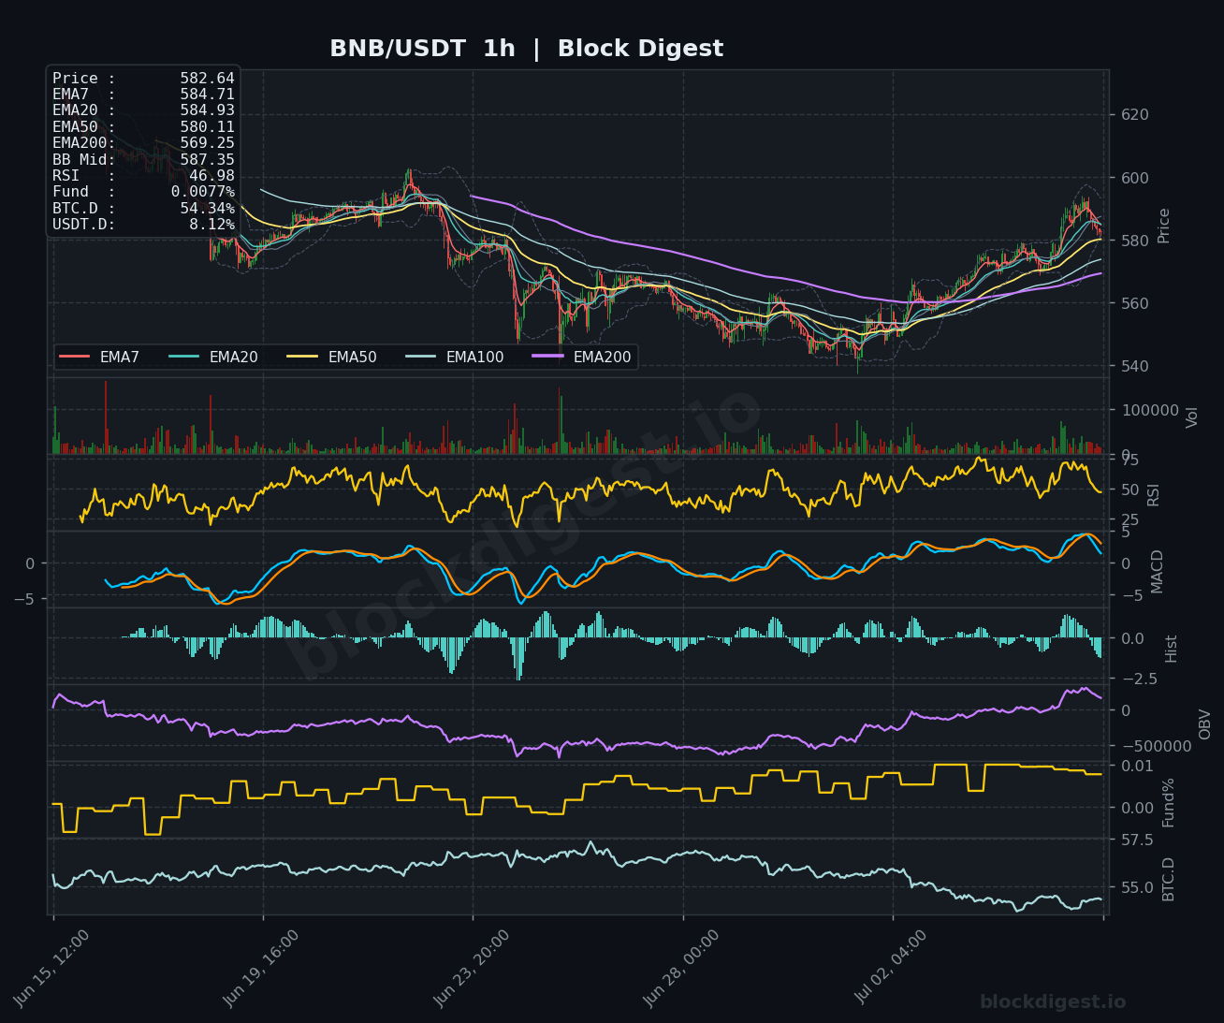The width and height of the screenshot is (1224, 1023).
Task: Click the 75 RSI tick
Action: click(x=1129, y=460)
